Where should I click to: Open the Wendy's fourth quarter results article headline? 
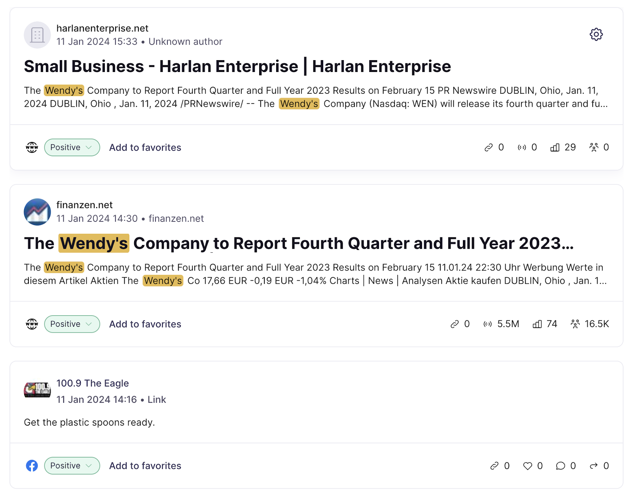point(299,243)
